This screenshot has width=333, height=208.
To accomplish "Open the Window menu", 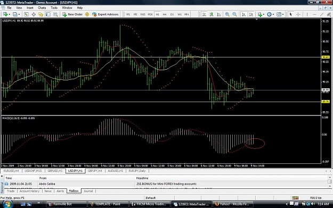I will coord(67,8).
